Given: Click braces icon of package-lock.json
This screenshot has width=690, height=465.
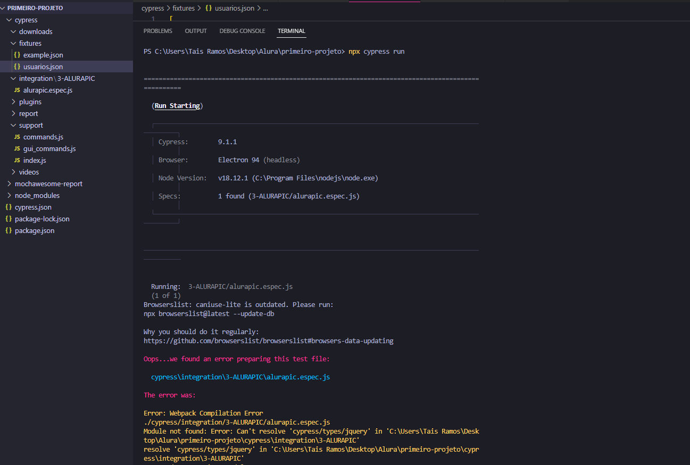Looking at the screenshot, I should pos(9,219).
